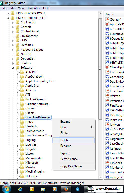Click the Control Panel folder icon

17,31
